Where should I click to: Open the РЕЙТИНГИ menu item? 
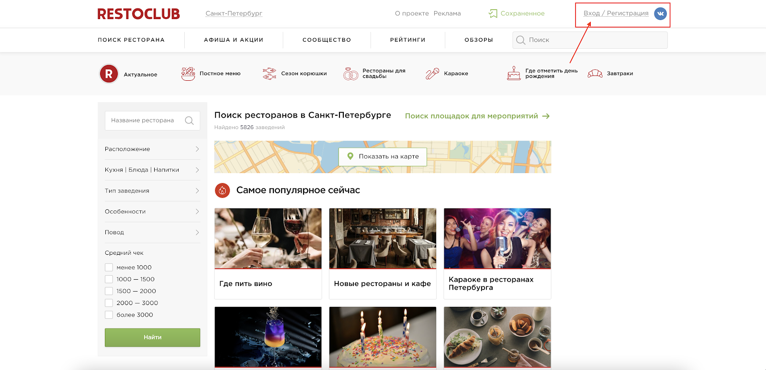point(408,40)
